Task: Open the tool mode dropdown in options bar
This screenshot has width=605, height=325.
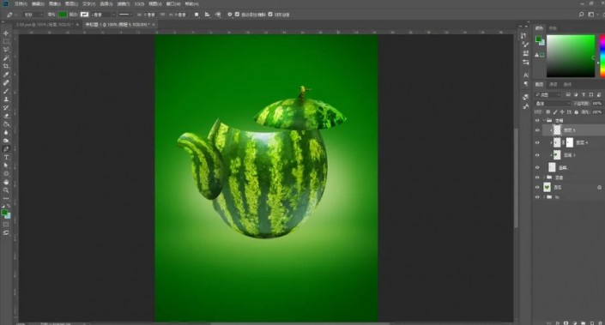Action: [x=33, y=15]
